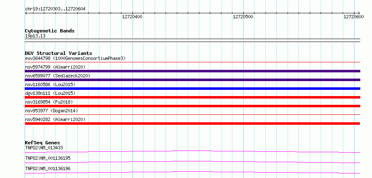The image size is (372, 178).
Task: Open variant esv3644798 (1000GenomesConsortiumPhase3) label
Action: point(75,58)
